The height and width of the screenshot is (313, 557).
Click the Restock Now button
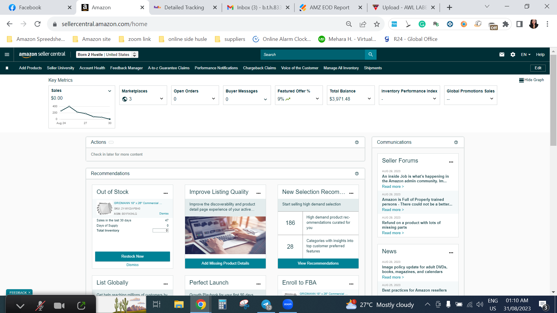coord(133,256)
